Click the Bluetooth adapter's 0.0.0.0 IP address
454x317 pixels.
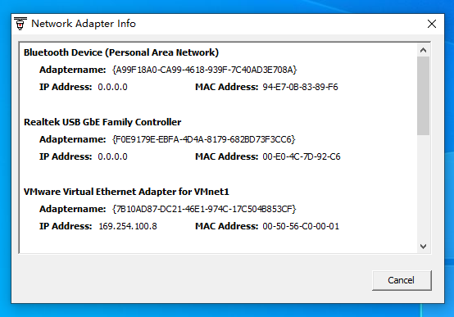pyautogui.click(x=112, y=87)
